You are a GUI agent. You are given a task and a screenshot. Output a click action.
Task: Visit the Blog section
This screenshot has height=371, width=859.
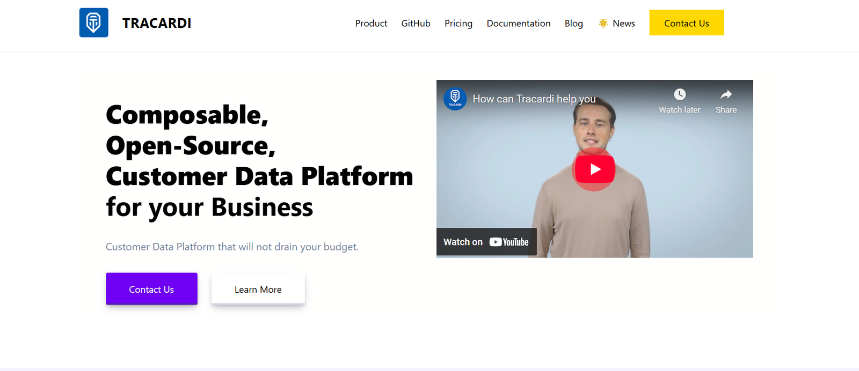coord(573,23)
